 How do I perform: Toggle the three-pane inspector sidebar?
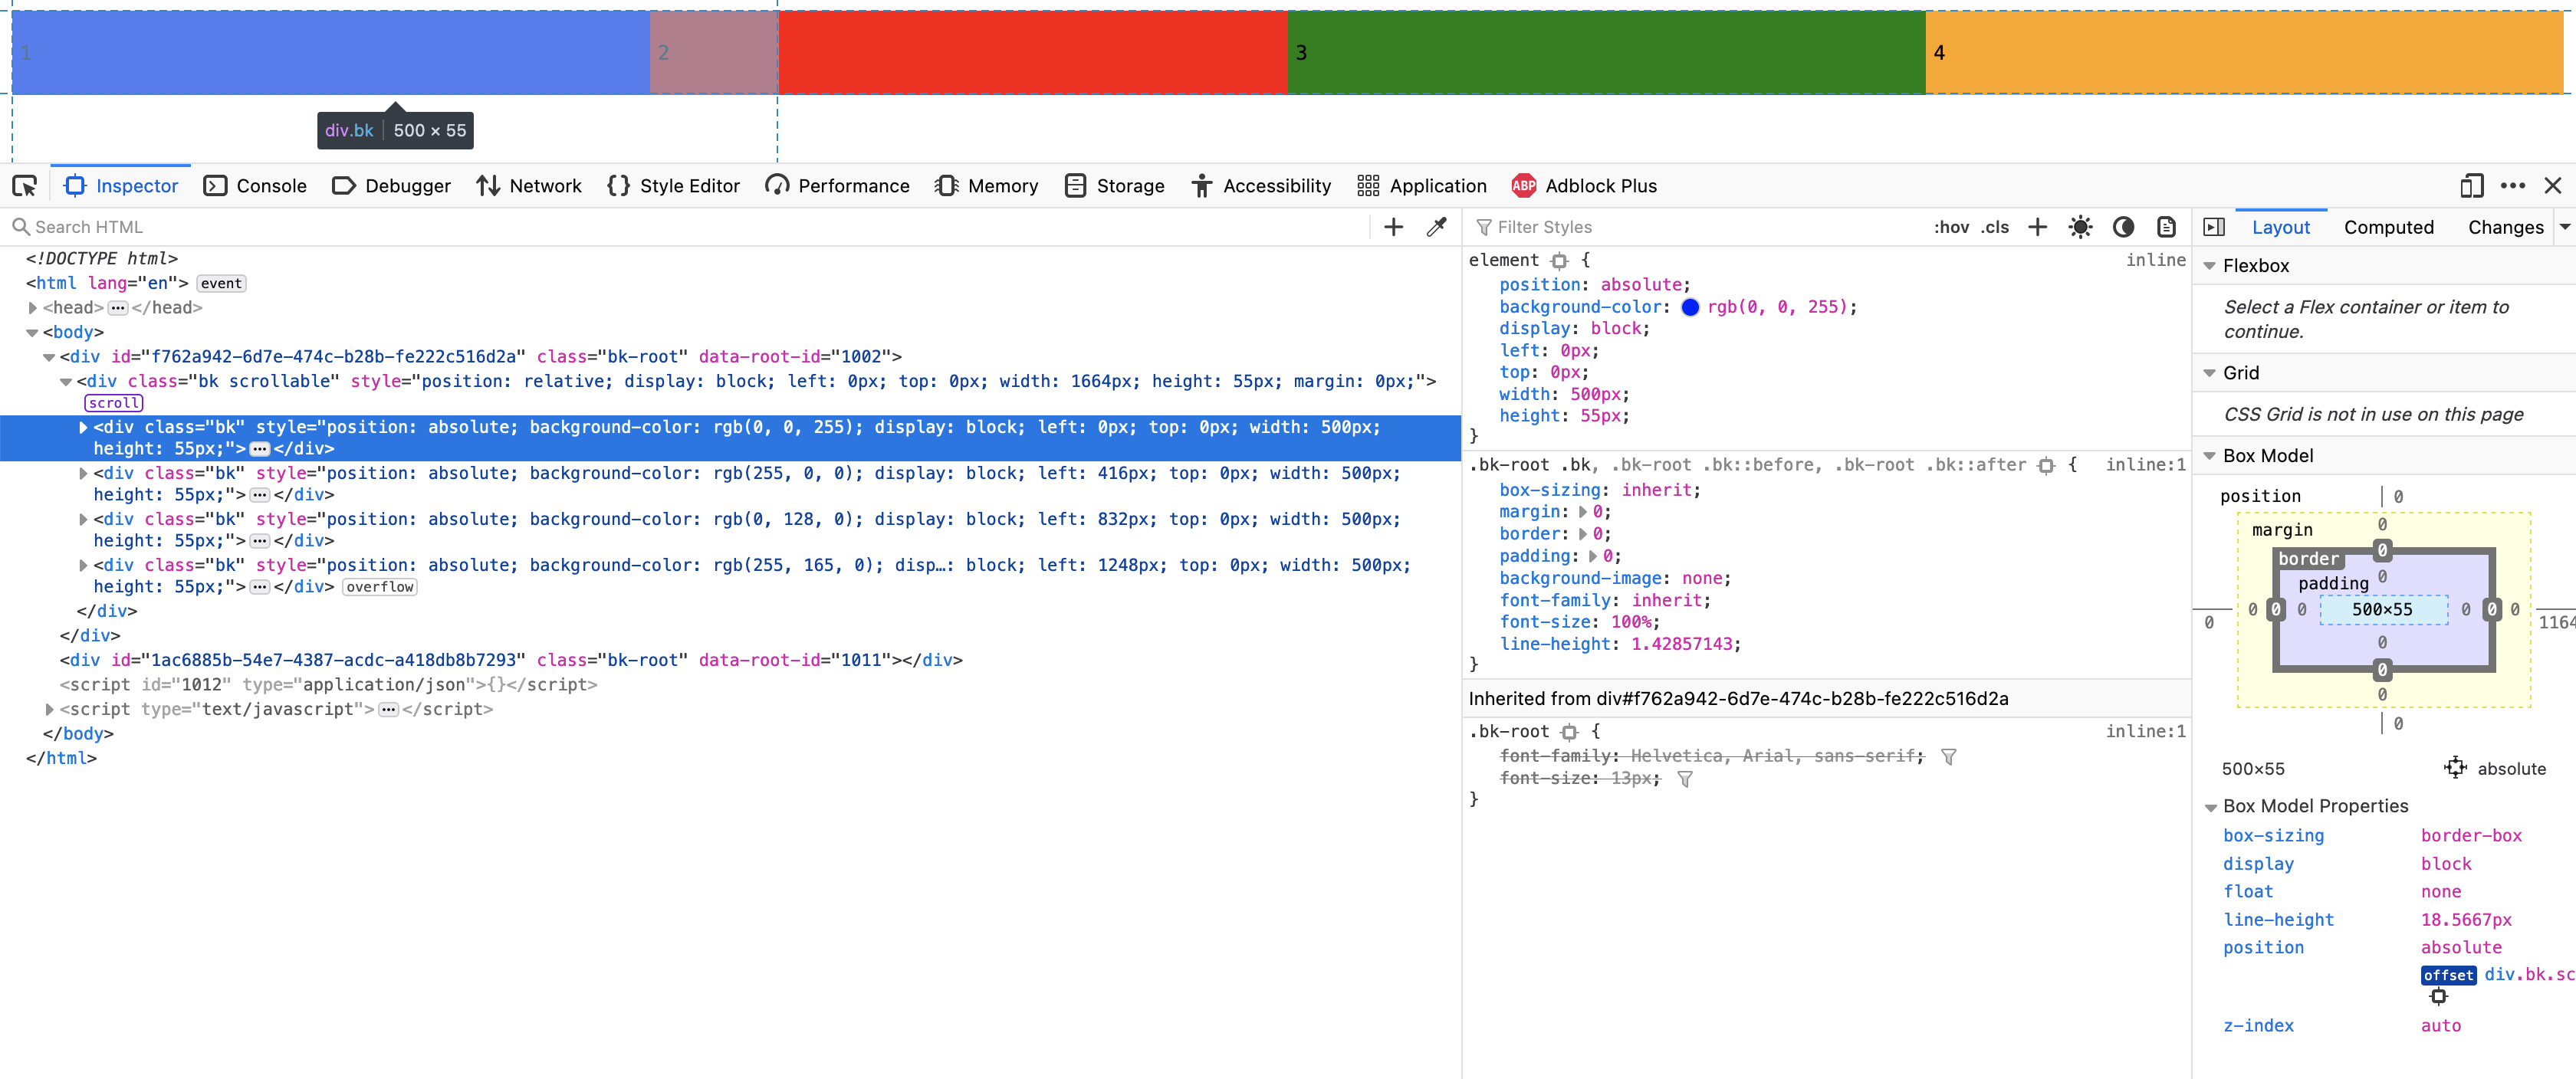coord(2214,227)
